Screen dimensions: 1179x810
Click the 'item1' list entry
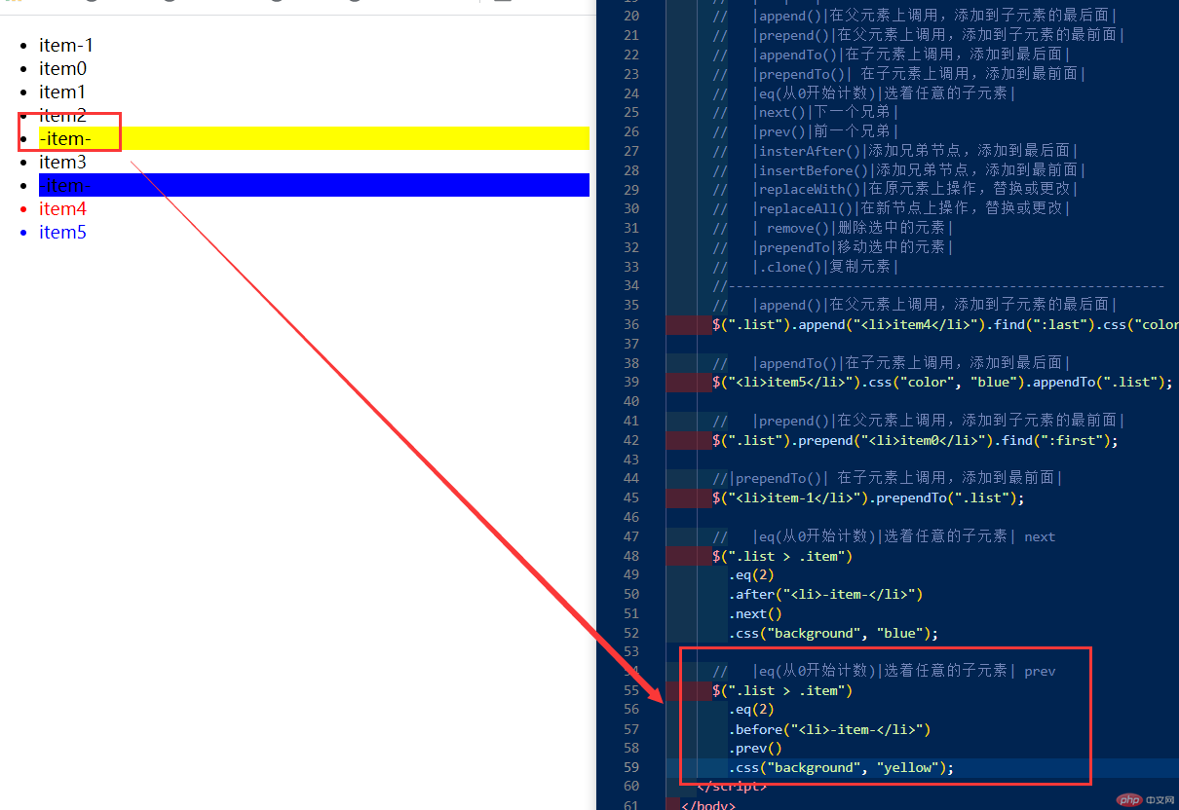[62, 92]
